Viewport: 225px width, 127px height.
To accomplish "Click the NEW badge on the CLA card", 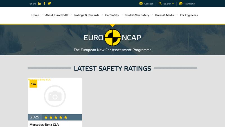I will pyautogui.click(x=33, y=84).
